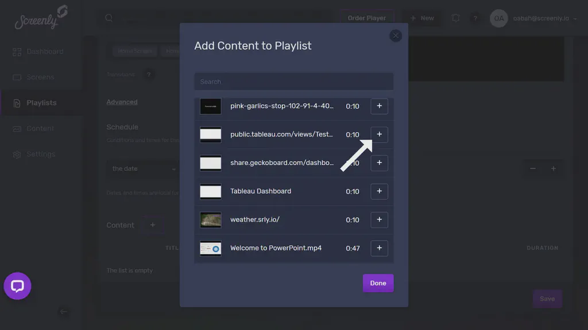
Task: Open the live chat bubble widget
Action: point(17,286)
